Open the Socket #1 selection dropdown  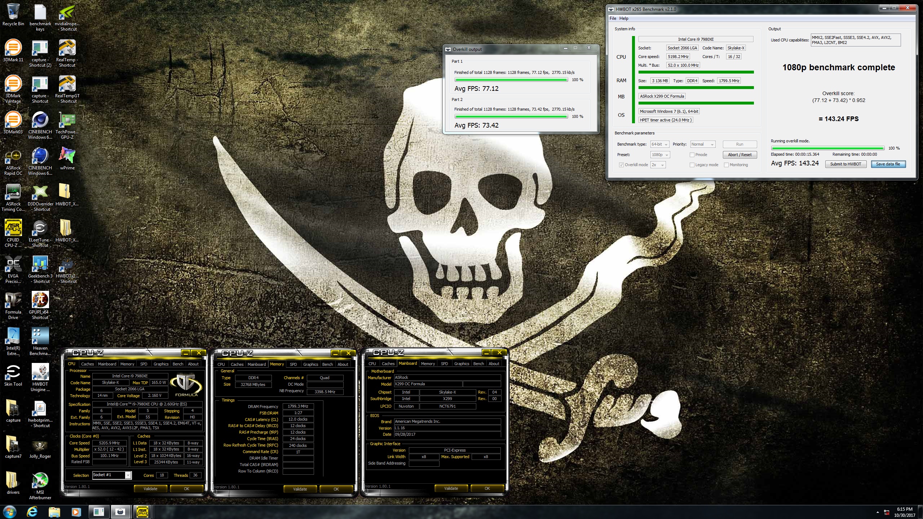[x=112, y=475]
